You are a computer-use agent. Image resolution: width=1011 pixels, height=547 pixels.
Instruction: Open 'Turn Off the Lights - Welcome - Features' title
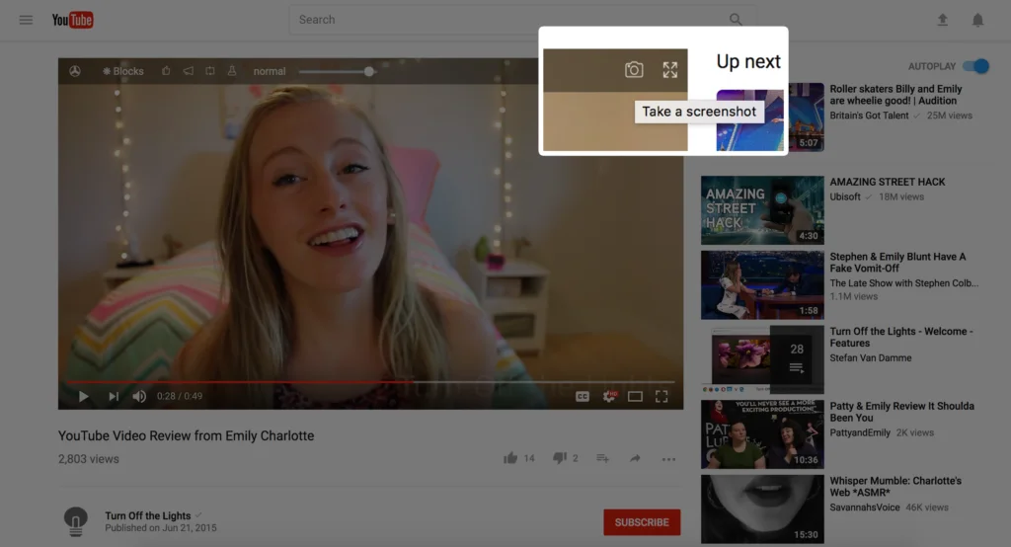tap(900, 337)
